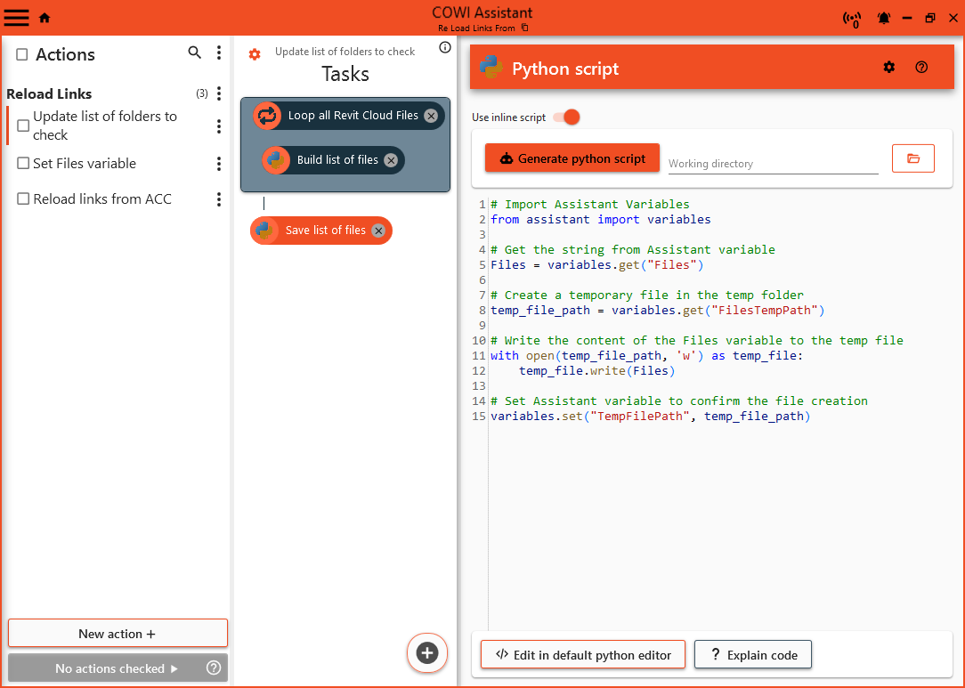Add a new task with plus button
This screenshot has height=688, width=965.
[x=427, y=652]
